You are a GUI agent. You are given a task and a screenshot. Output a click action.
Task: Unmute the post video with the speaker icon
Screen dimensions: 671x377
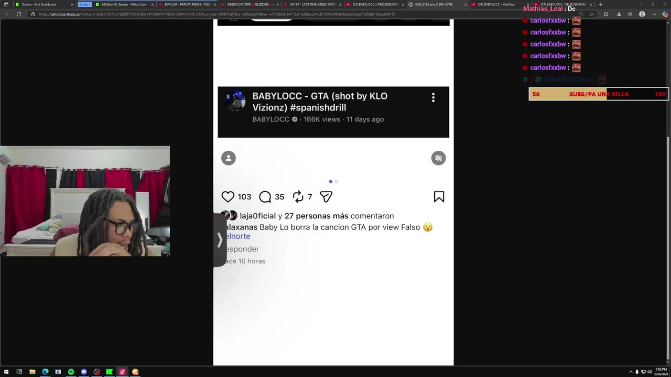[438, 158]
